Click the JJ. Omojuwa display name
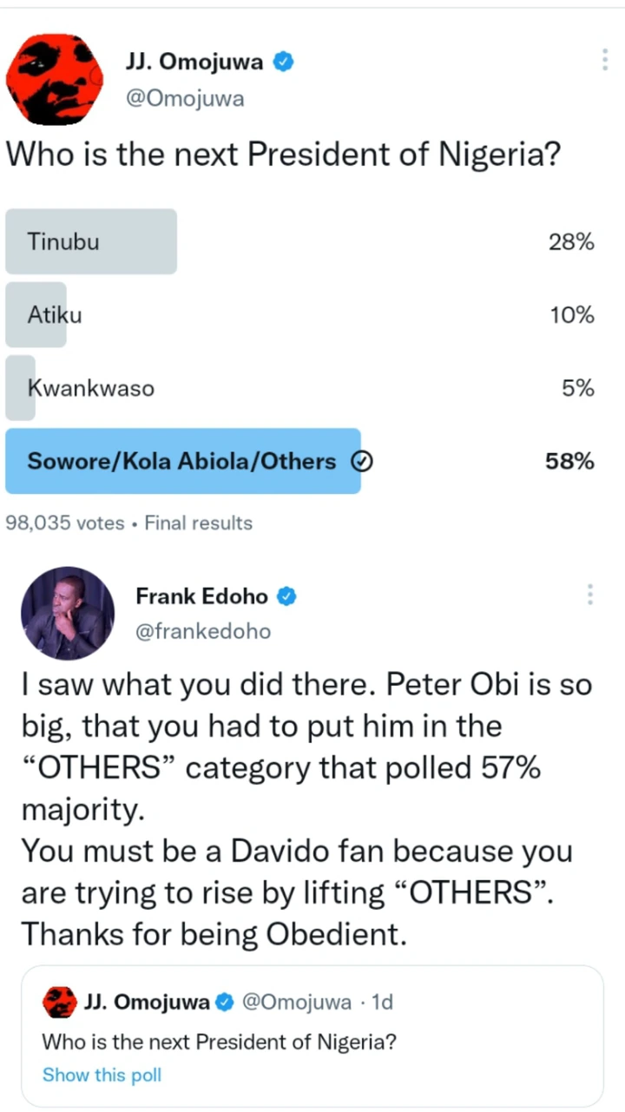The height and width of the screenshot is (1112, 625). 194,62
